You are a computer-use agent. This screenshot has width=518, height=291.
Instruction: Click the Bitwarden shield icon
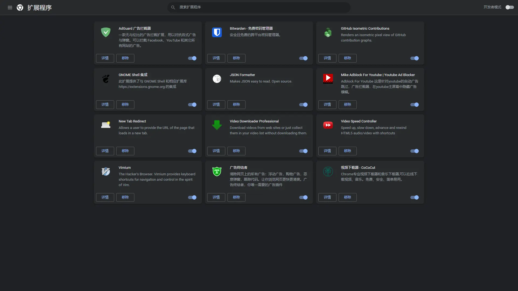(x=217, y=32)
